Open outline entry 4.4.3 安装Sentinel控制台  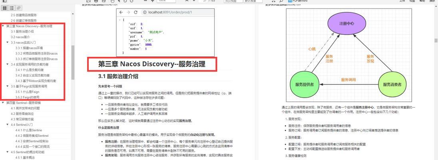coord(32,141)
